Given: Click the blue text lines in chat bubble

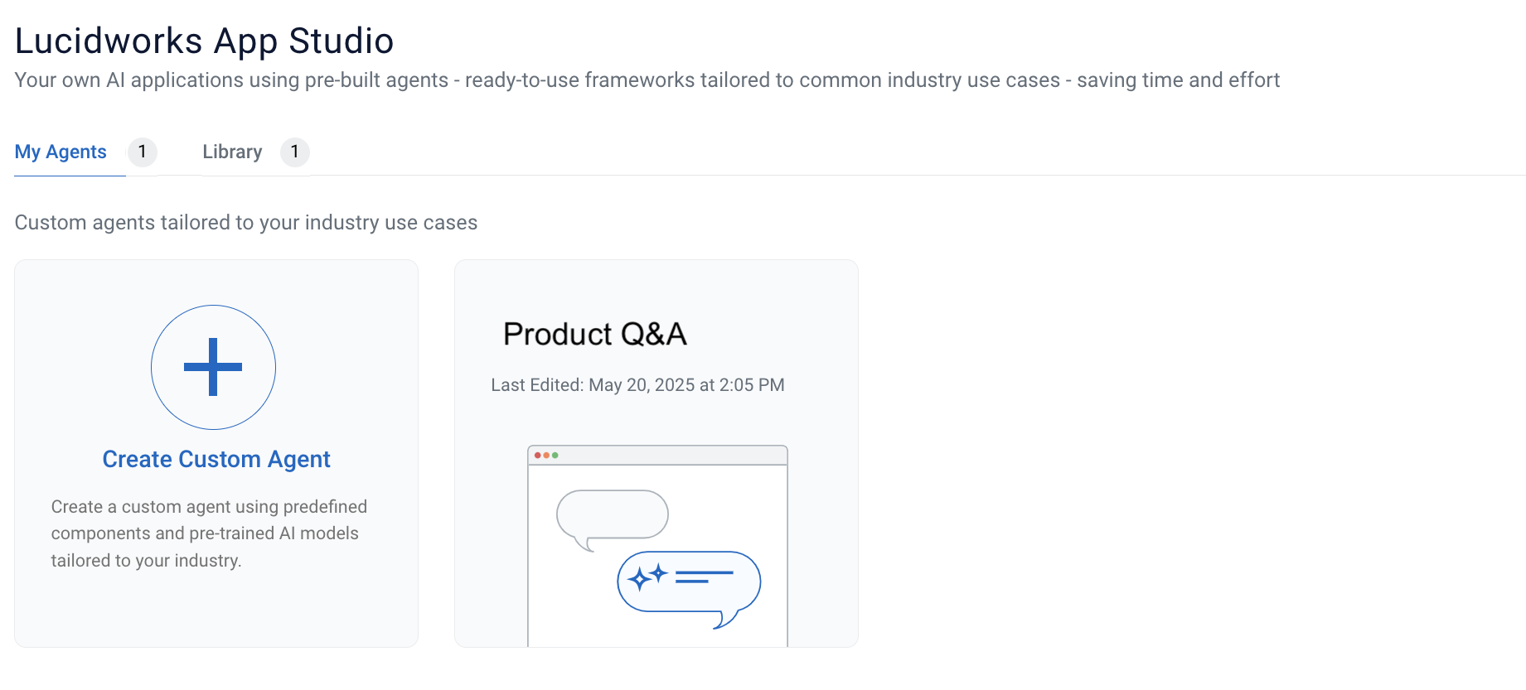Looking at the screenshot, I should [705, 577].
